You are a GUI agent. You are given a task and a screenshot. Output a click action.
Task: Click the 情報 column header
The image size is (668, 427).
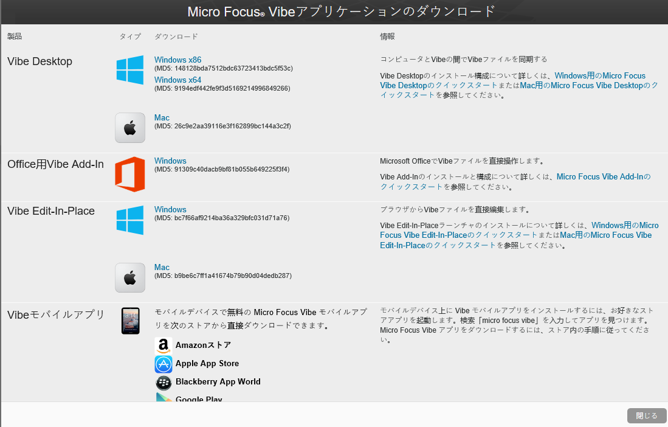[387, 36]
